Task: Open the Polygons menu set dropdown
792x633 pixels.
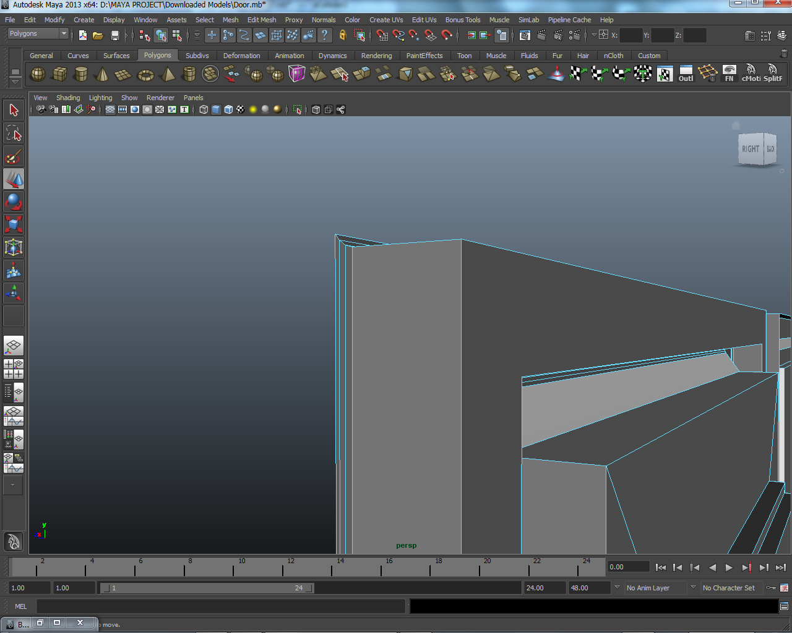Action: coord(64,33)
